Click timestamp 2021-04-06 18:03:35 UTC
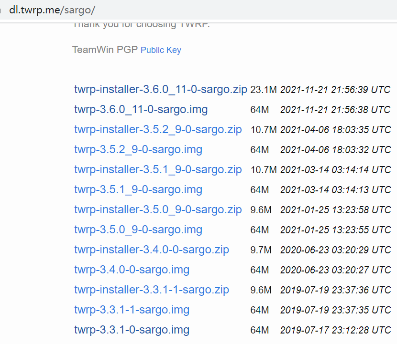This screenshot has width=397, height=344. click(335, 130)
